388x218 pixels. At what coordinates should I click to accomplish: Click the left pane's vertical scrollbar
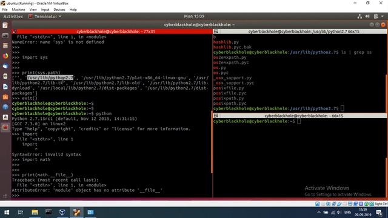tap(212, 142)
